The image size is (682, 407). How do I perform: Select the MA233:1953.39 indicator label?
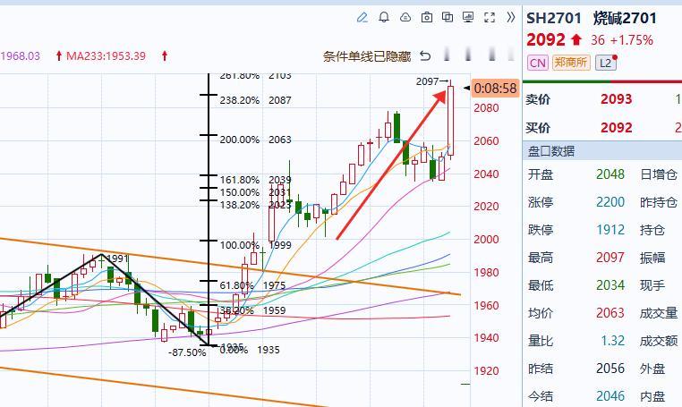(106, 56)
